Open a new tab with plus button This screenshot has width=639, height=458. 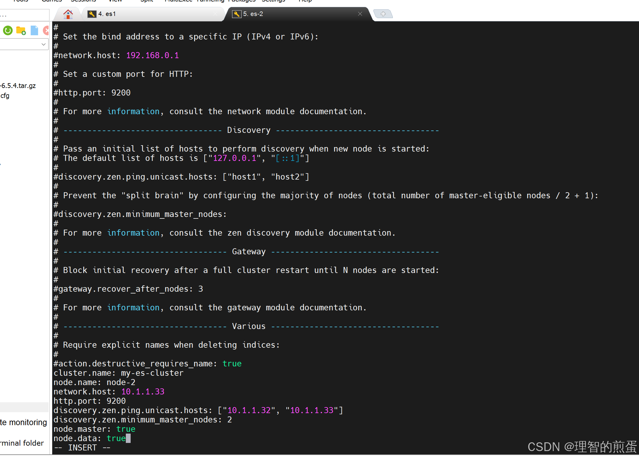tap(383, 14)
